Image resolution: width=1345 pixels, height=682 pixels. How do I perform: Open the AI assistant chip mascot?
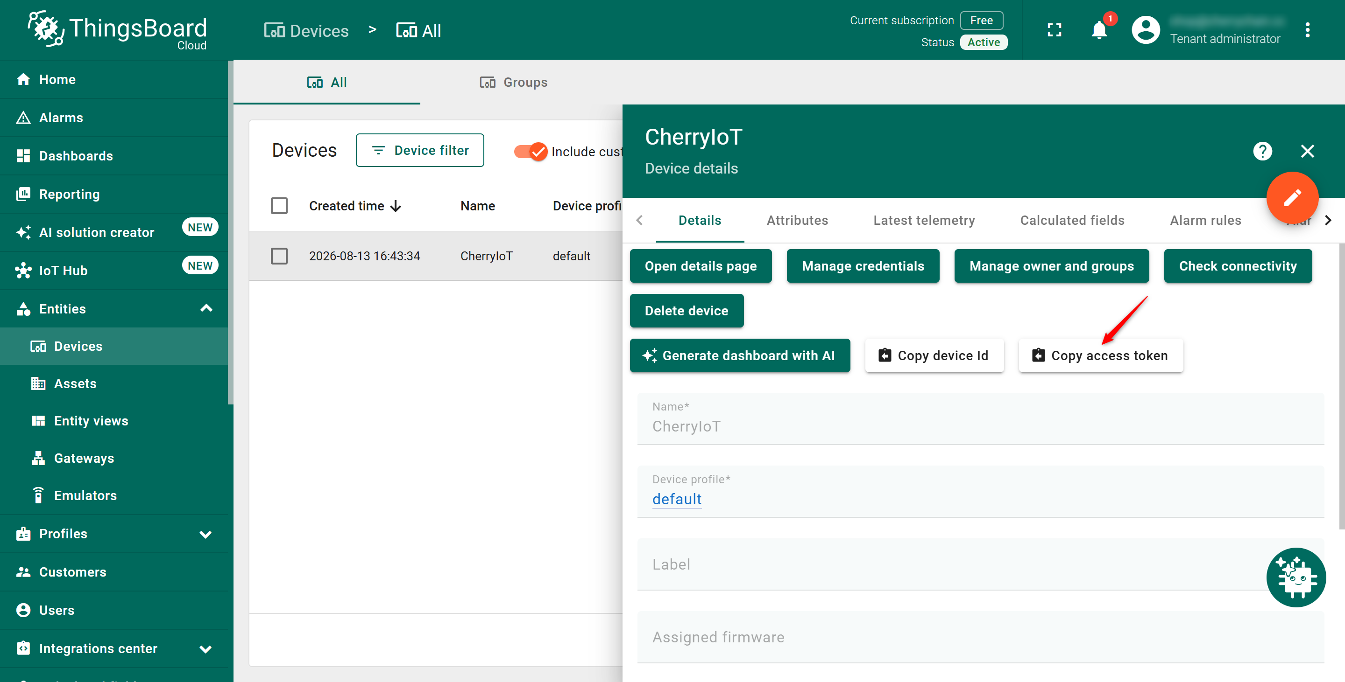pos(1296,577)
